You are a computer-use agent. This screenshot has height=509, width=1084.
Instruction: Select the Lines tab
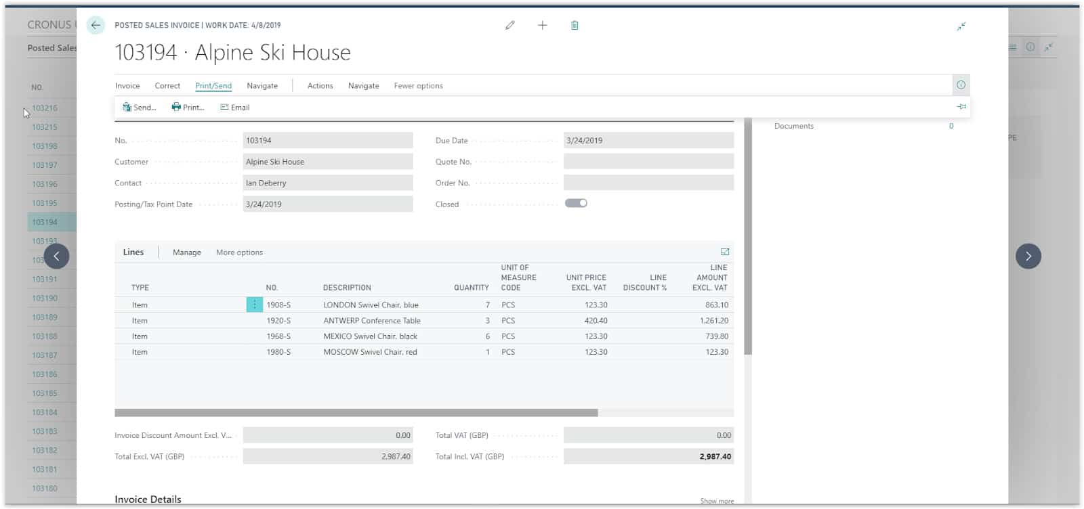point(133,252)
